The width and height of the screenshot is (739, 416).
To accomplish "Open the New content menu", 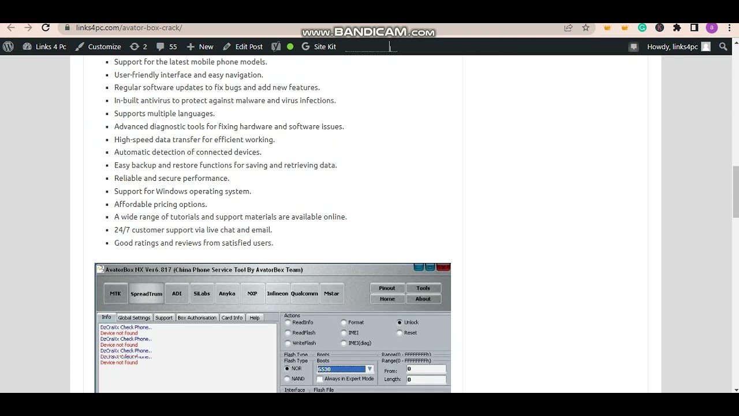I will point(200,47).
